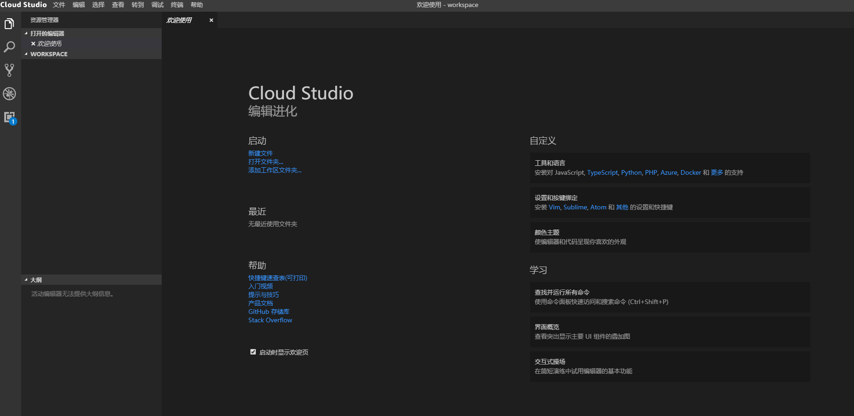854x416 pixels.
Task: Open the 终端 menu
Action: pos(177,5)
